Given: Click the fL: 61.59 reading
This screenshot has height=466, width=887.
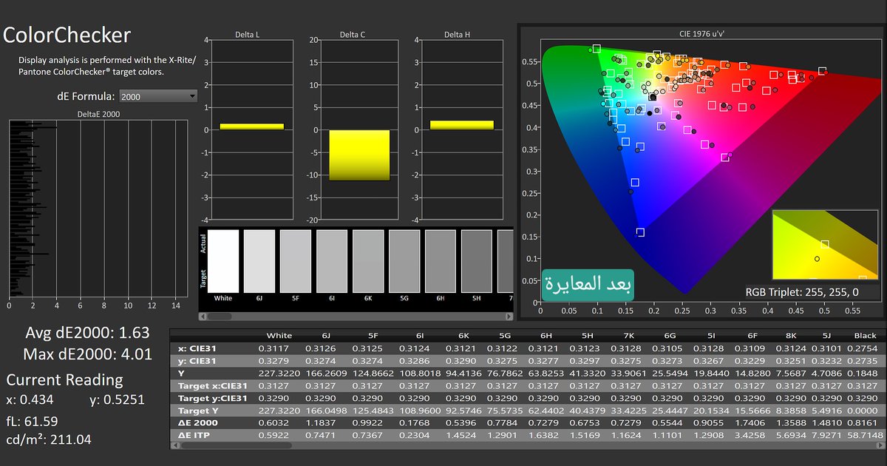Looking at the screenshot, I should [x=32, y=421].
